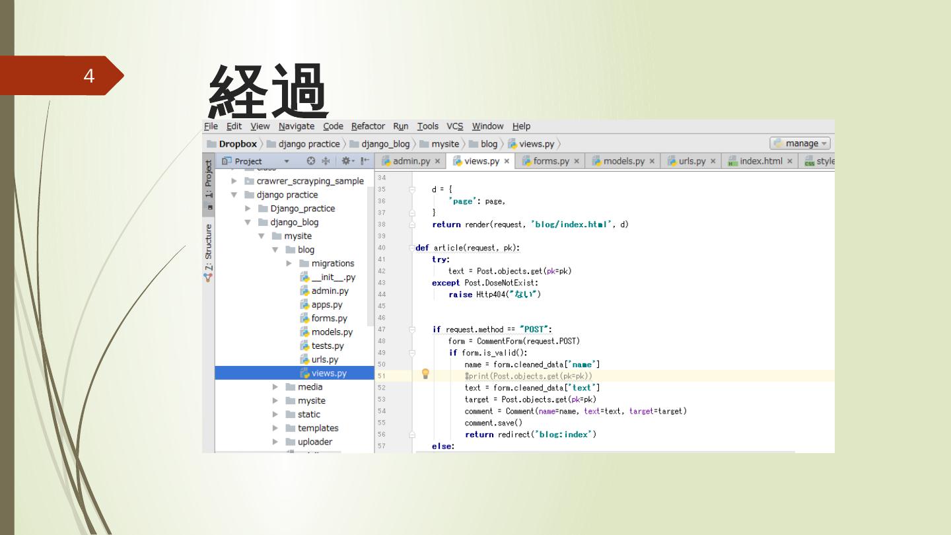The height and width of the screenshot is (535, 951).
Task: Open Project panel settings gear icon
Action: click(347, 161)
